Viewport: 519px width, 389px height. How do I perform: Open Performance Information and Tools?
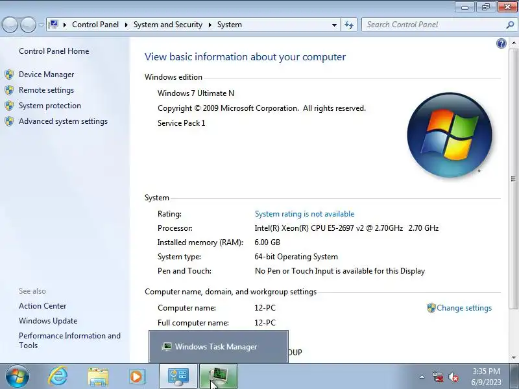69,340
